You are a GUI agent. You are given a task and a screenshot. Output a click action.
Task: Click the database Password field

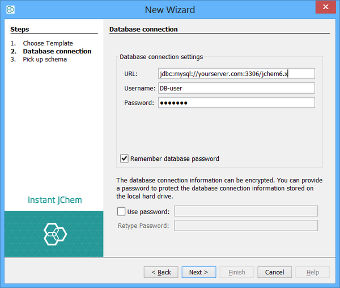click(x=236, y=103)
